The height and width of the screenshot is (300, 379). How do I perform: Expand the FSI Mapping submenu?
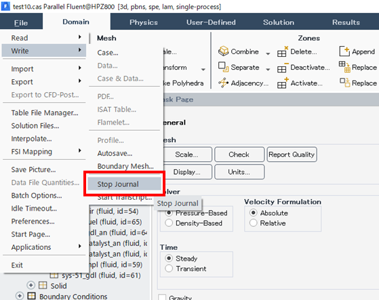click(x=80, y=150)
